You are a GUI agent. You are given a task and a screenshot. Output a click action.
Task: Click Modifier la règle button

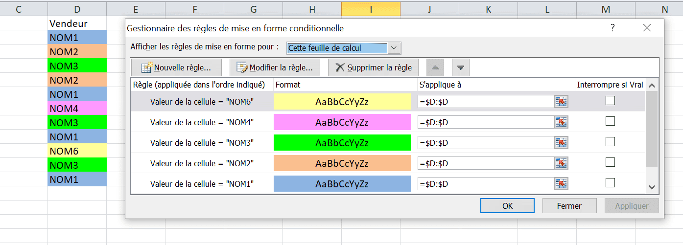point(275,67)
